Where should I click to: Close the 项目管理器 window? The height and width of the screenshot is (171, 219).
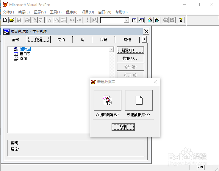coord(146,32)
